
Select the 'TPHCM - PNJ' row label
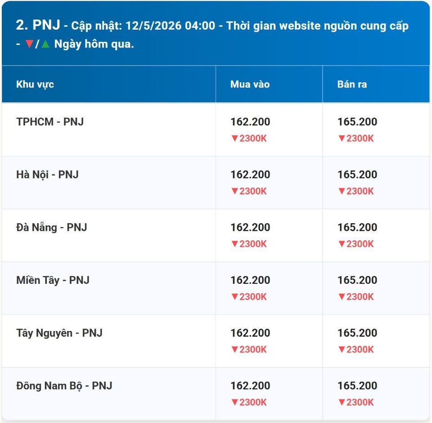50,122
